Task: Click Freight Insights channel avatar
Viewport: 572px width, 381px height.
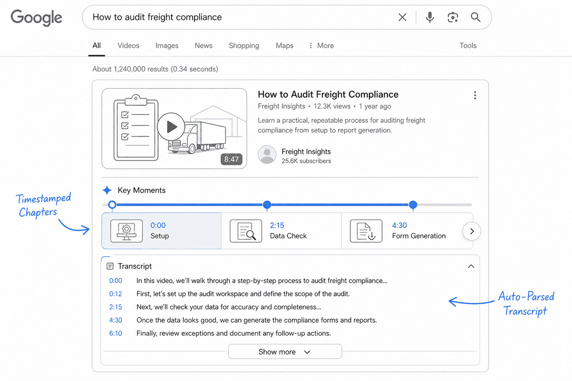Action: coord(267,155)
